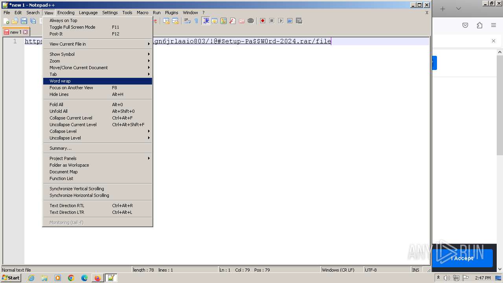Click the Run Macro Multiple Times icon

pyautogui.click(x=290, y=21)
